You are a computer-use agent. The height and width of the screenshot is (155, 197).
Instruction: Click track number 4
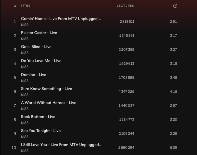tap(15, 64)
